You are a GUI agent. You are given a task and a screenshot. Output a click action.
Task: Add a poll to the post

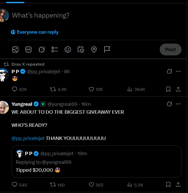click(55, 50)
